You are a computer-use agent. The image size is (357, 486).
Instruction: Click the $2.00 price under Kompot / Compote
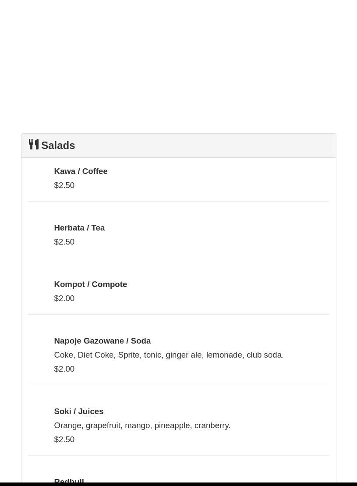64,298
